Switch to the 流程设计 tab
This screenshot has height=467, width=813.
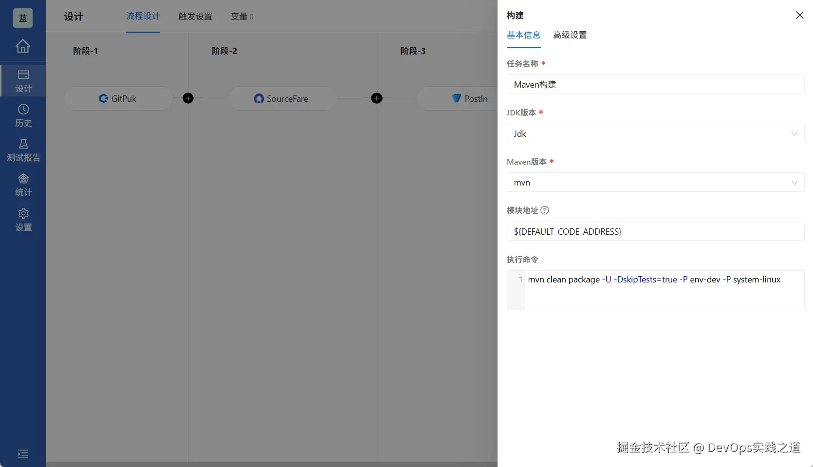(143, 17)
